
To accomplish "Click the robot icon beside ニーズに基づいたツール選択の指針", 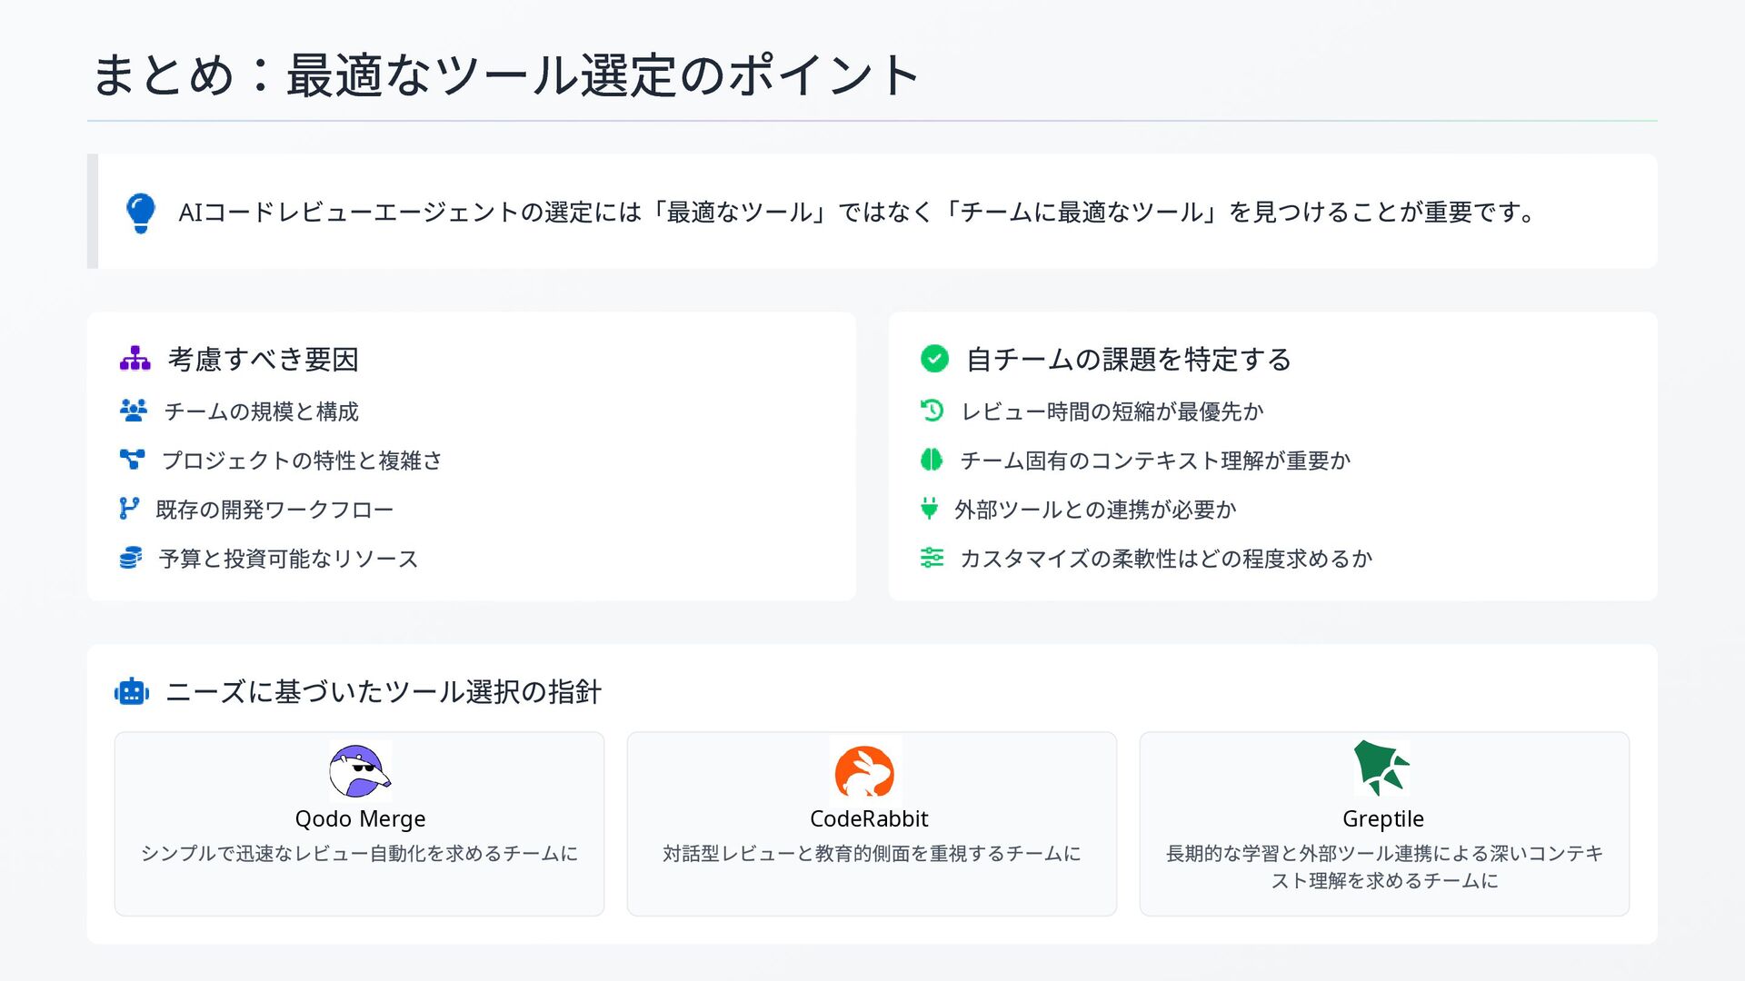I will point(132,692).
